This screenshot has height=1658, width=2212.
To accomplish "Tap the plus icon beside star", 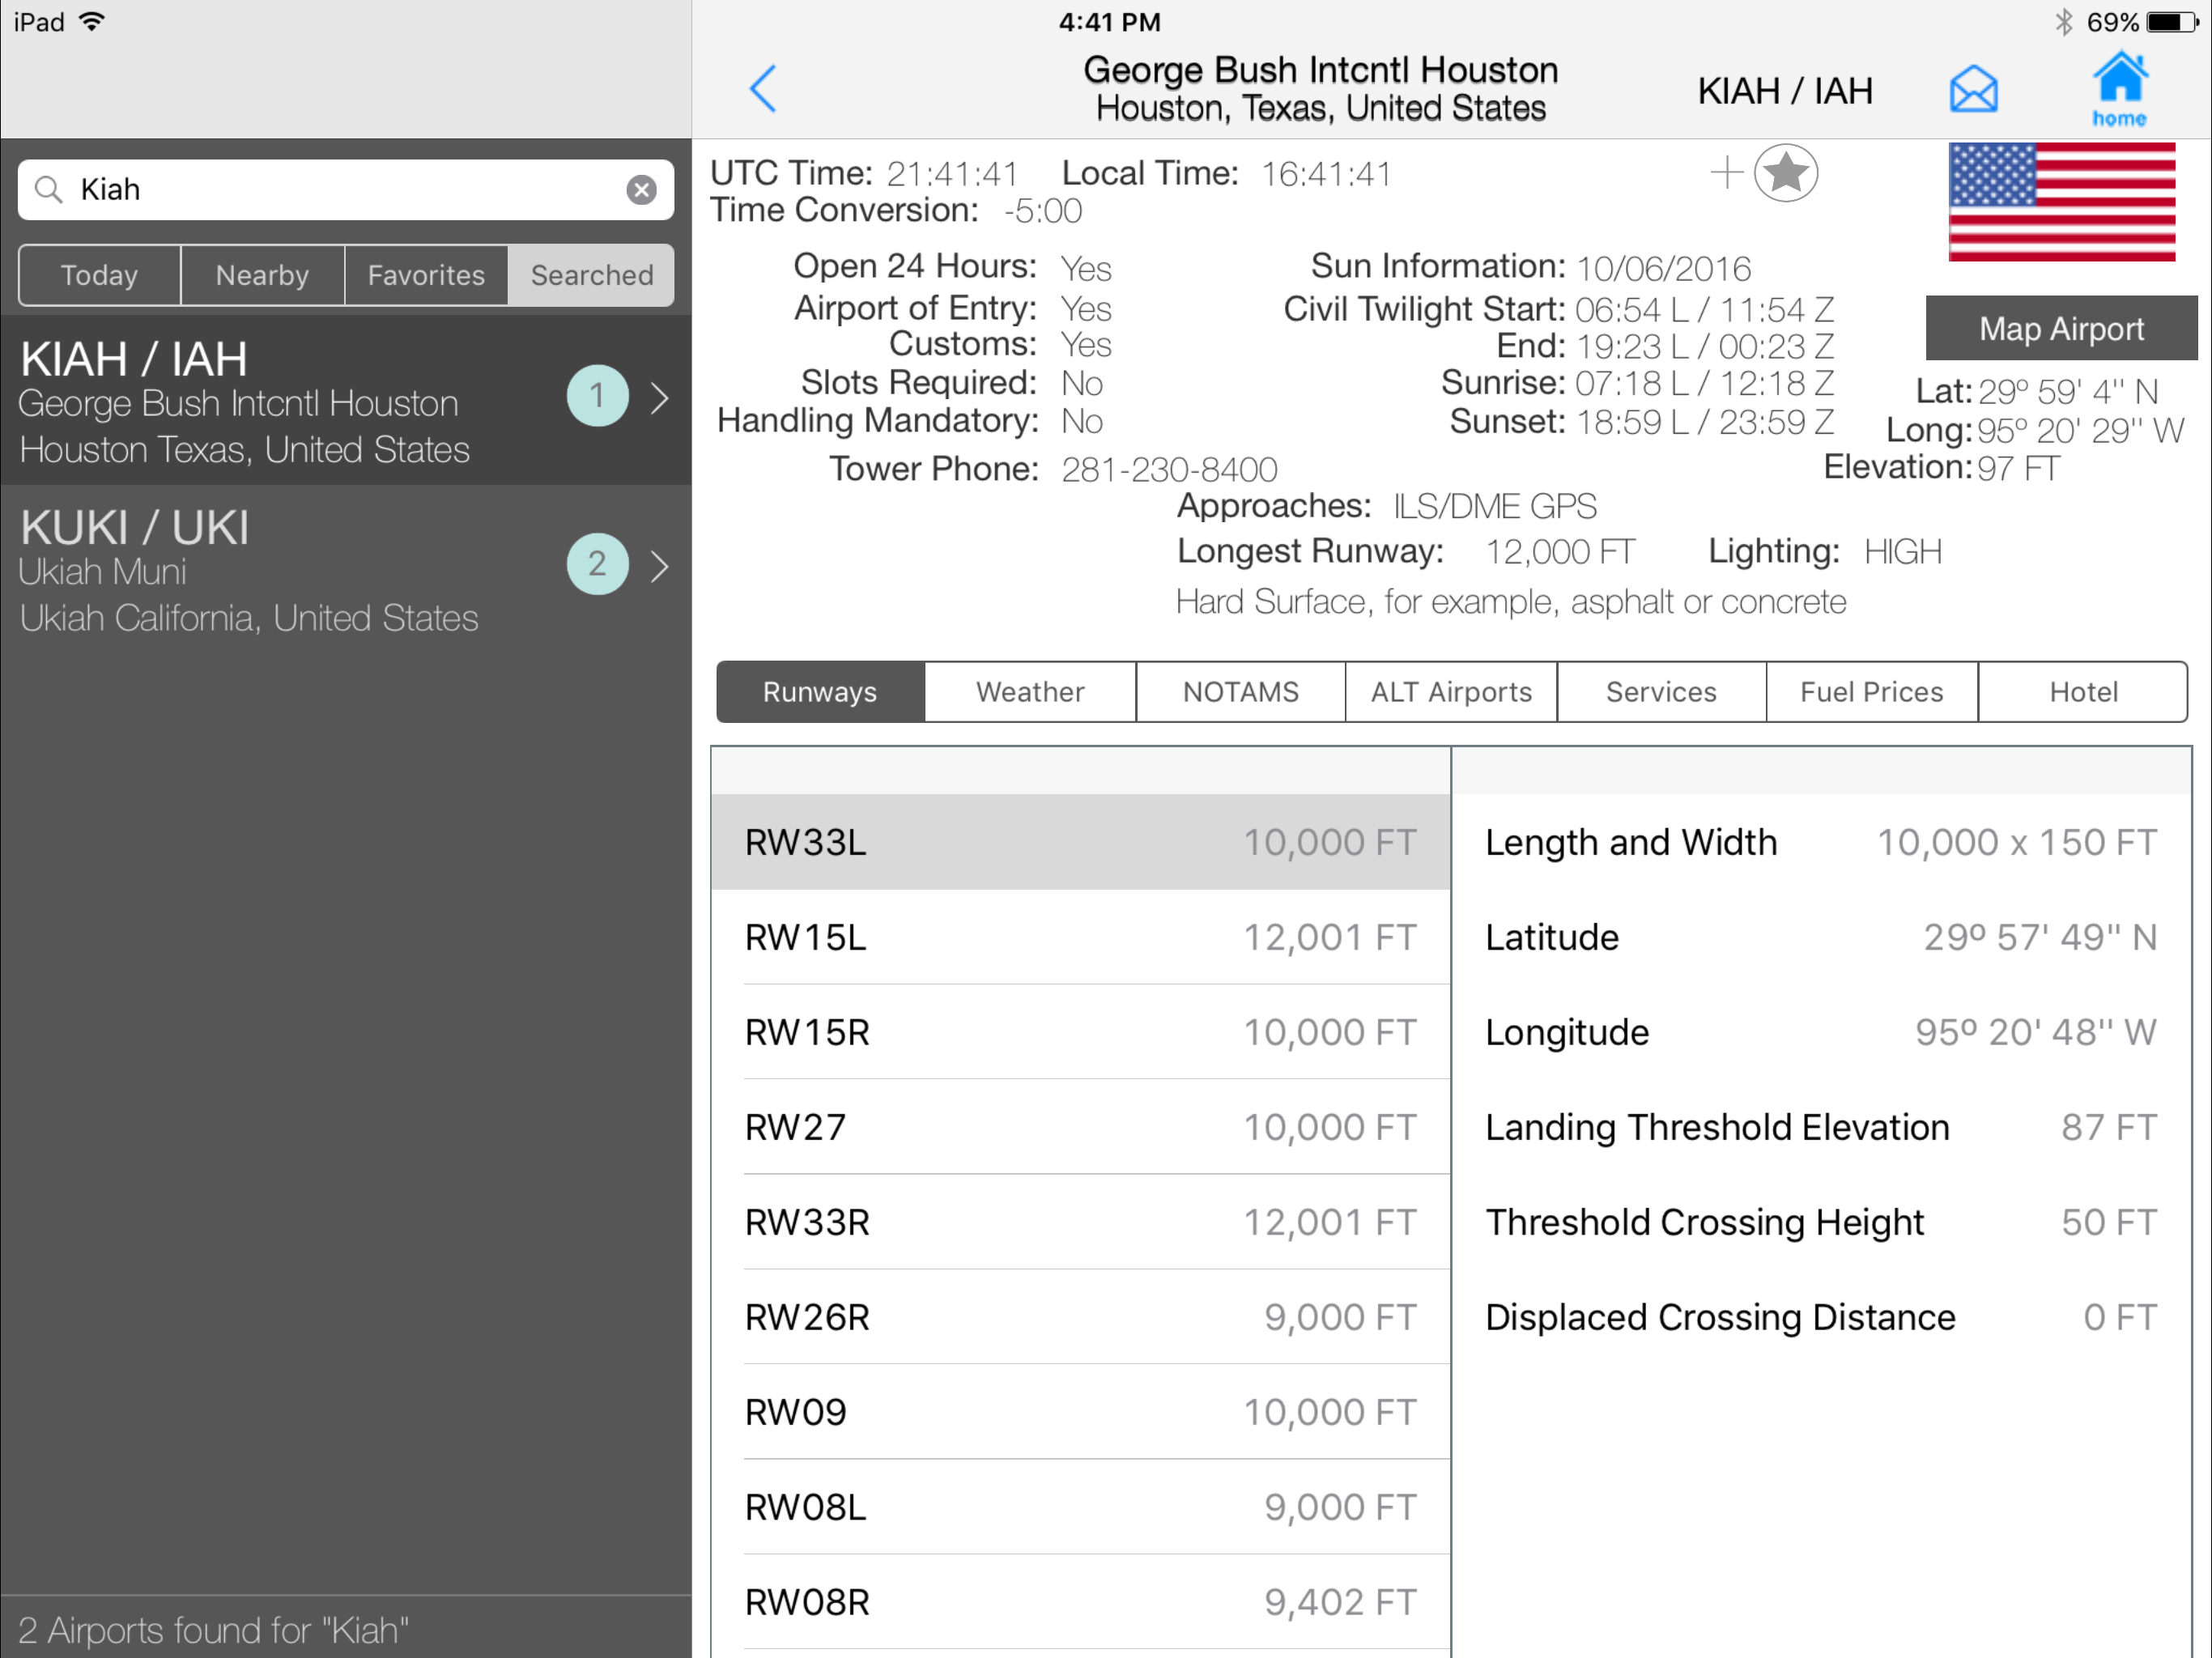I will [x=1726, y=173].
